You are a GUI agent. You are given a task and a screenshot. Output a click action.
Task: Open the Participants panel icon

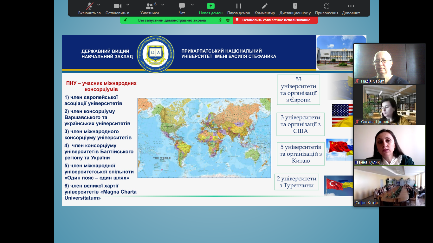coord(149,6)
